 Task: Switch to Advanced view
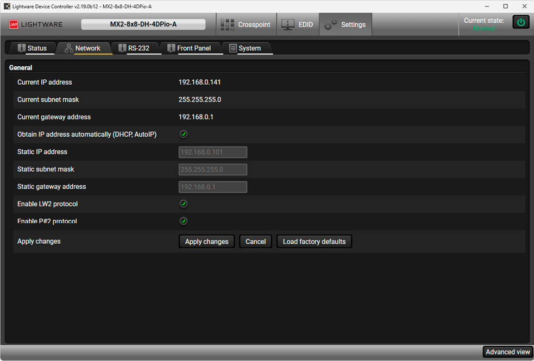[x=507, y=352]
